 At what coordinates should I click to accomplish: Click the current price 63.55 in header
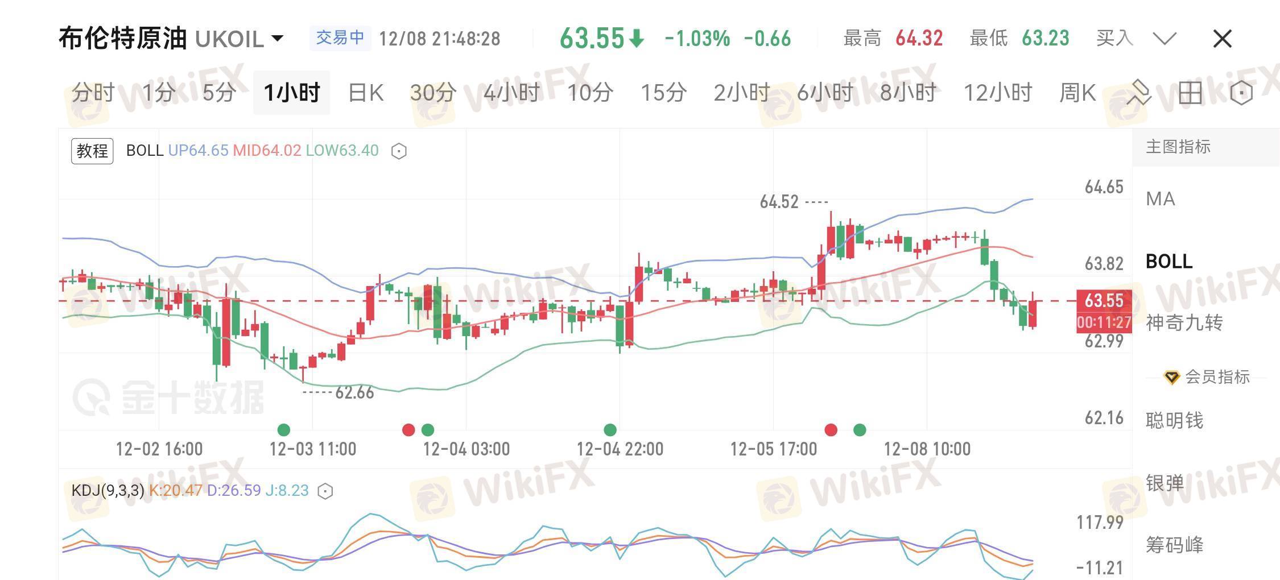point(592,39)
